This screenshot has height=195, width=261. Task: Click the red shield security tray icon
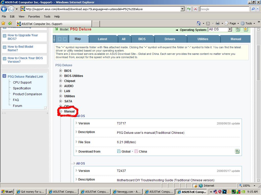click(220, 192)
